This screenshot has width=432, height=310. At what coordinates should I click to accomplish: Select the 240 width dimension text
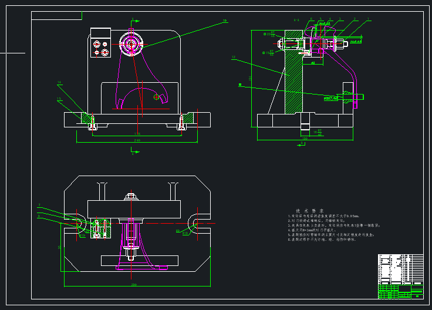[137, 140]
